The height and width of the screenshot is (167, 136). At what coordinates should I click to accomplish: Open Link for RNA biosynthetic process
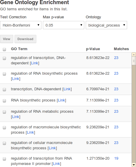click(x=61, y=100)
